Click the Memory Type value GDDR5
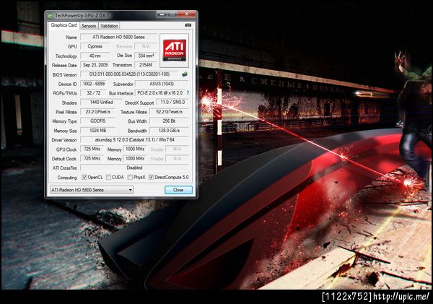This screenshot has width=433, height=304. 97,121
